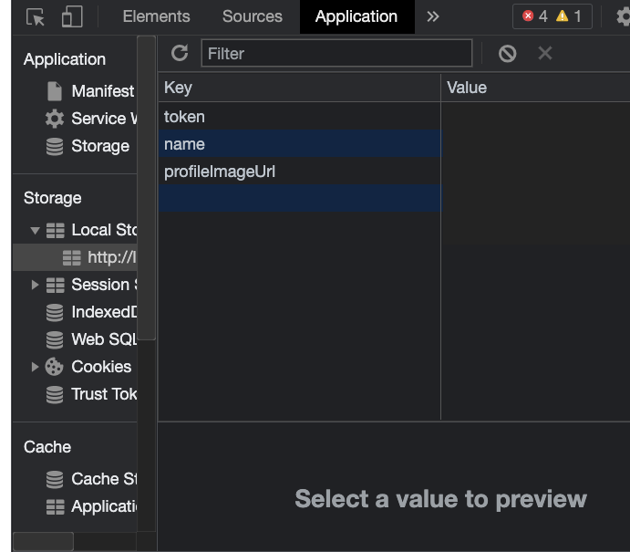Select the profileImageUrl key row
Viewport: 630px width, 552px height.
pyautogui.click(x=220, y=172)
